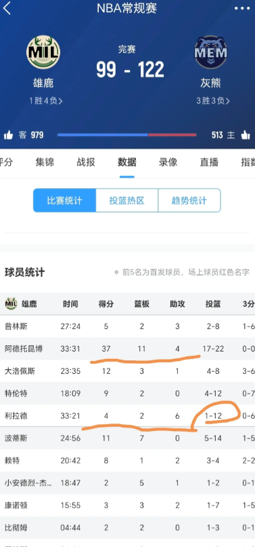Open player 康诺顿 row

pyautogui.click(x=127, y=505)
